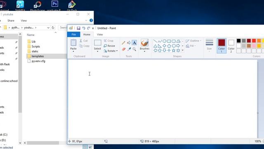264x149 pixels.
Task: Click the Explorer search box
Action: coord(63,28)
